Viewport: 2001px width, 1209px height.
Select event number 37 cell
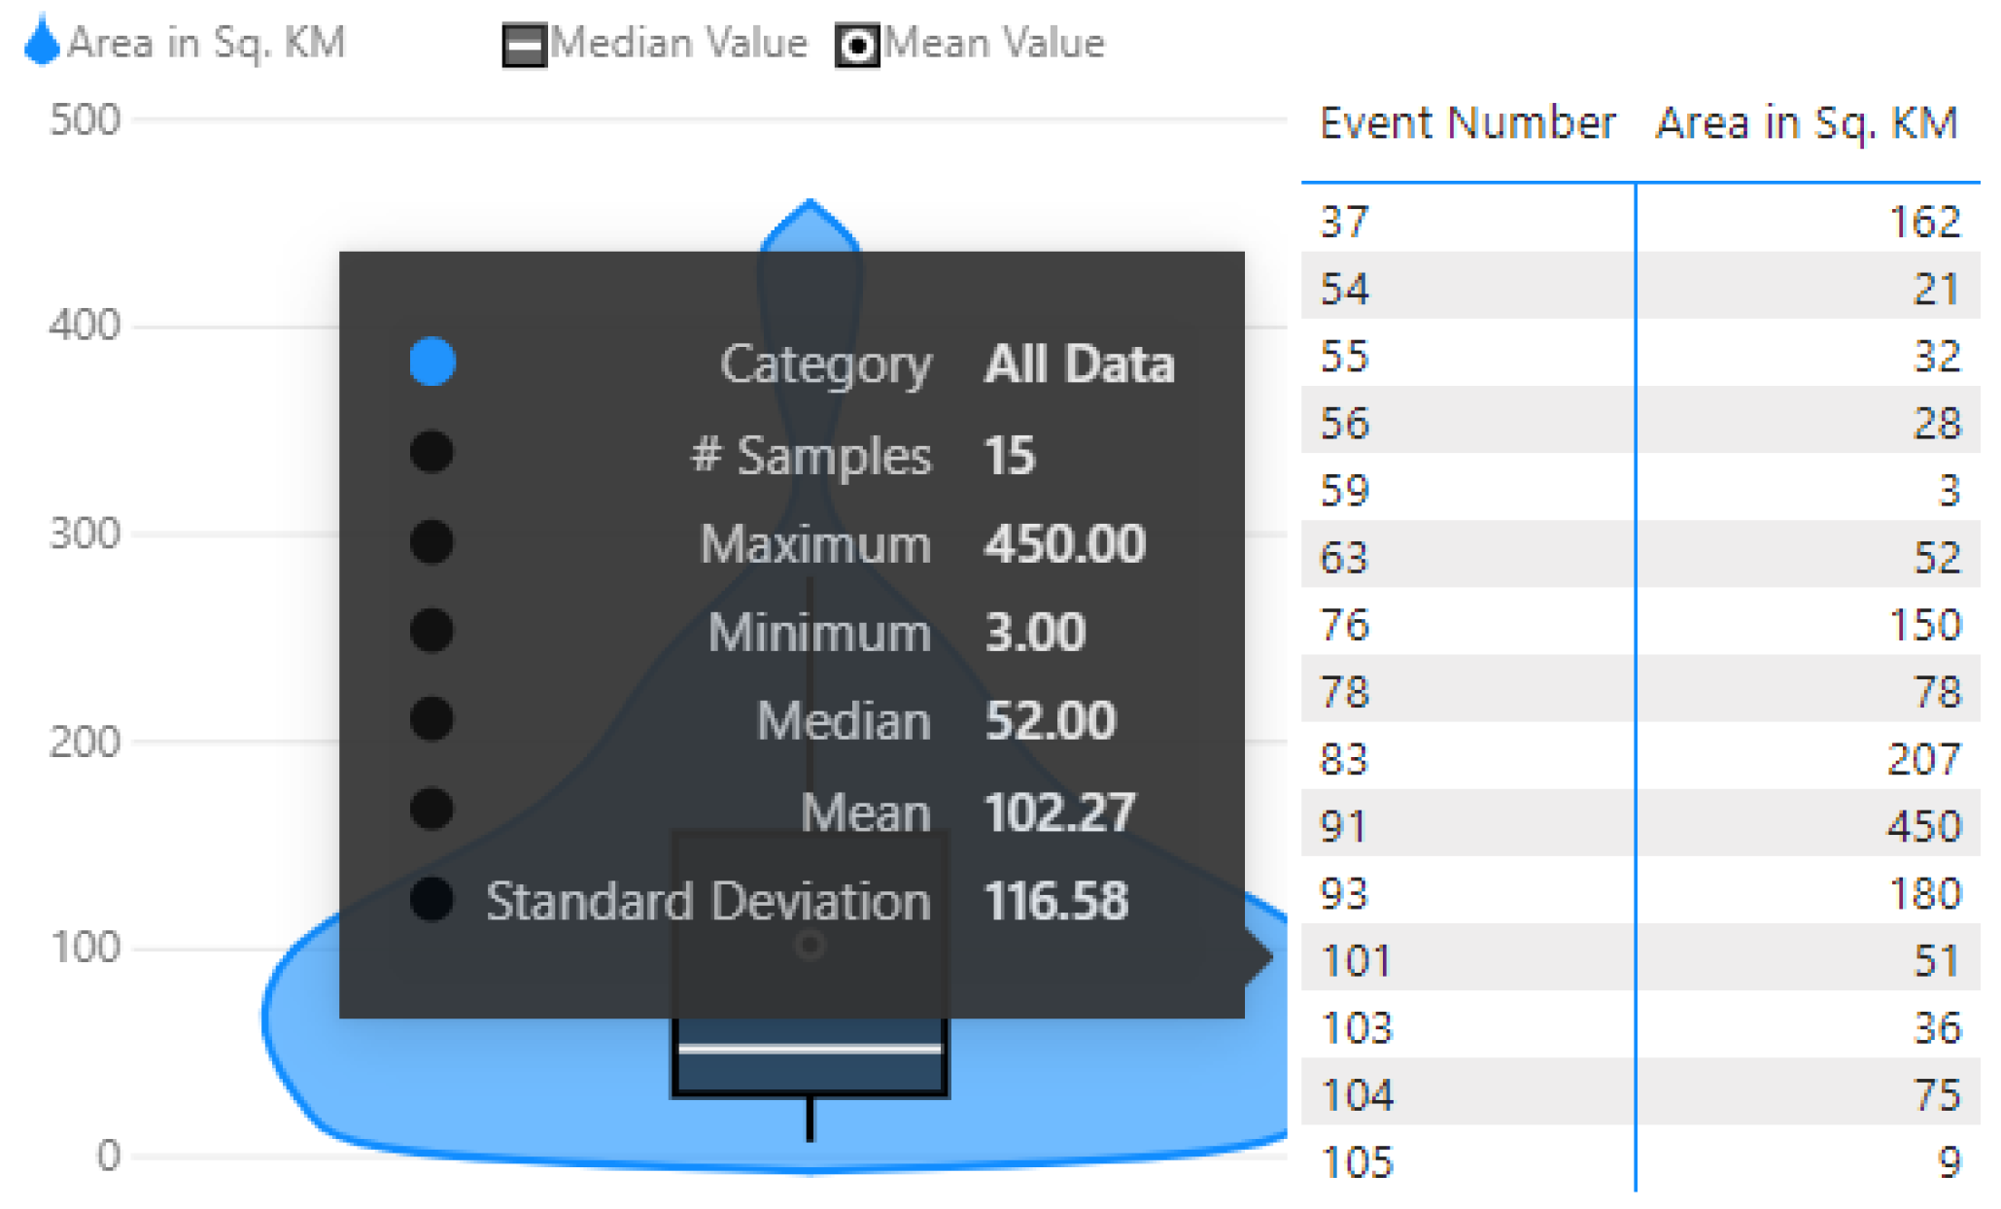(1344, 222)
